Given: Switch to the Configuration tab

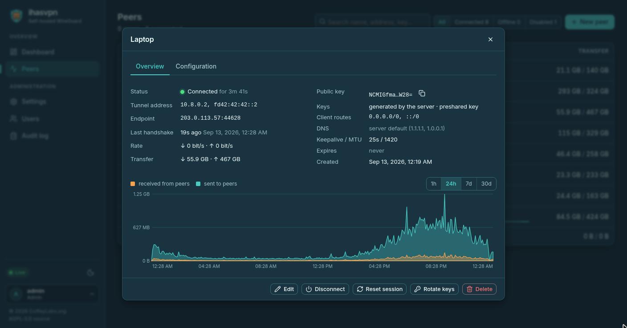Looking at the screenshot, I should [x=196, y=66].
